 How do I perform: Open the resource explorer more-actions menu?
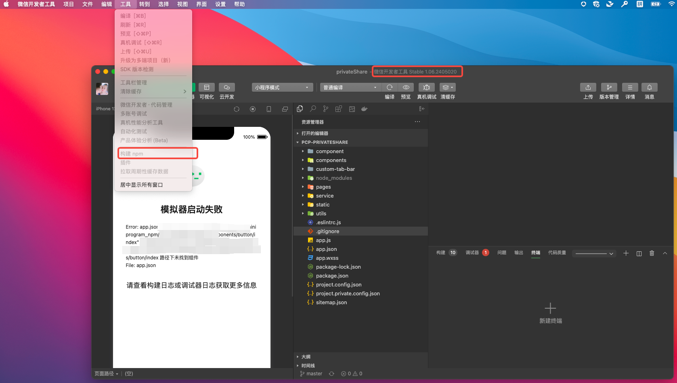(x=417, y=122)
